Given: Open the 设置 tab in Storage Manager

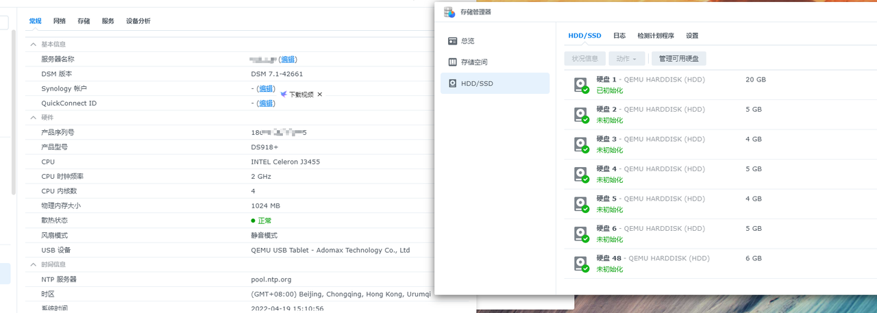Looking at the screenshot, I should click(692, 36).
